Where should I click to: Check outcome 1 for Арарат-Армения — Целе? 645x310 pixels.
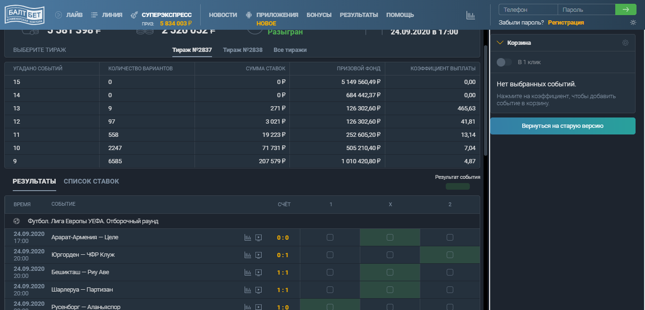[330, 237]
